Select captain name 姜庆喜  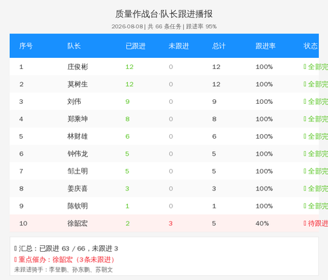coord(77,189)
